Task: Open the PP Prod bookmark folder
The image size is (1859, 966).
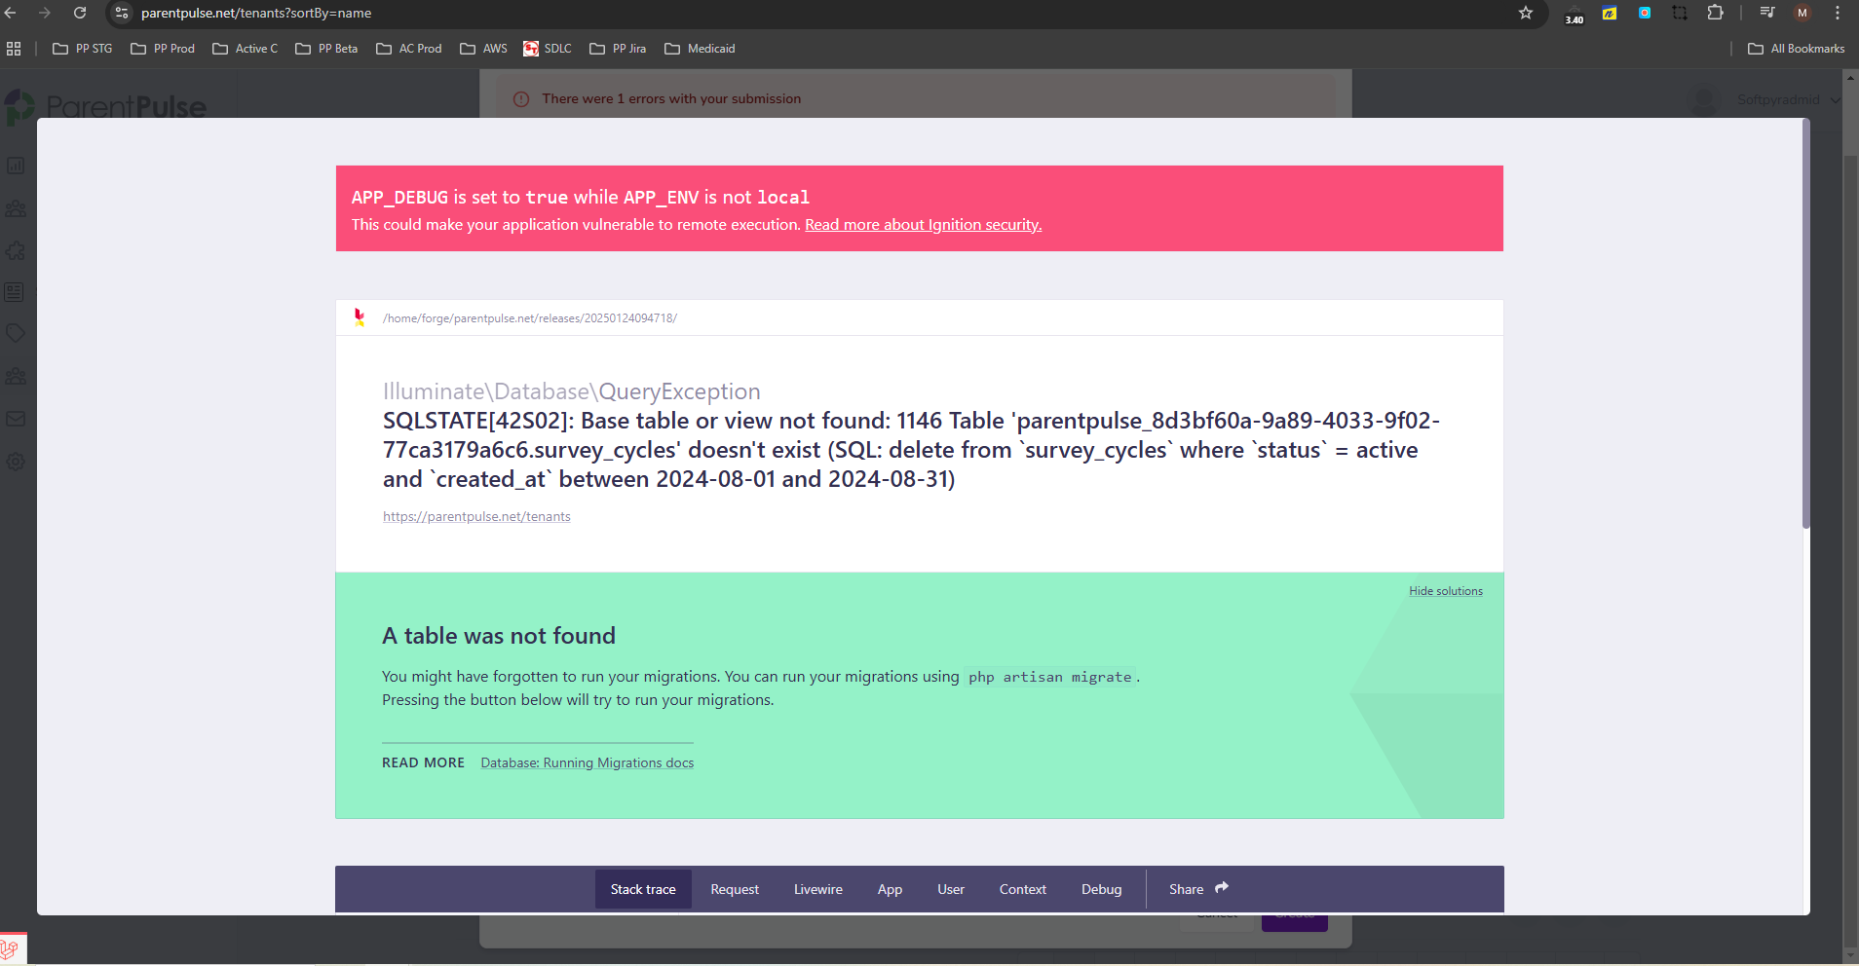Action: (x=163, y=49)
